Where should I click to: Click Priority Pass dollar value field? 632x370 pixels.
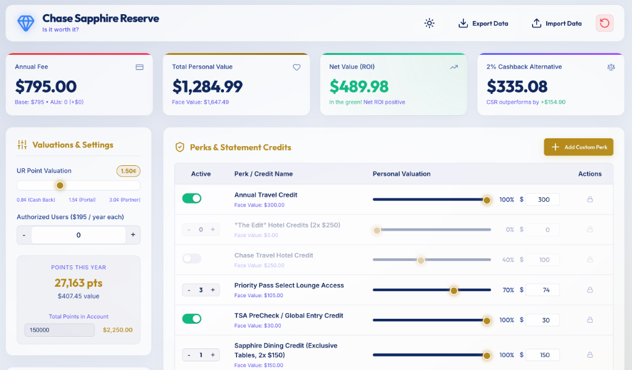(x=543, y=290)
